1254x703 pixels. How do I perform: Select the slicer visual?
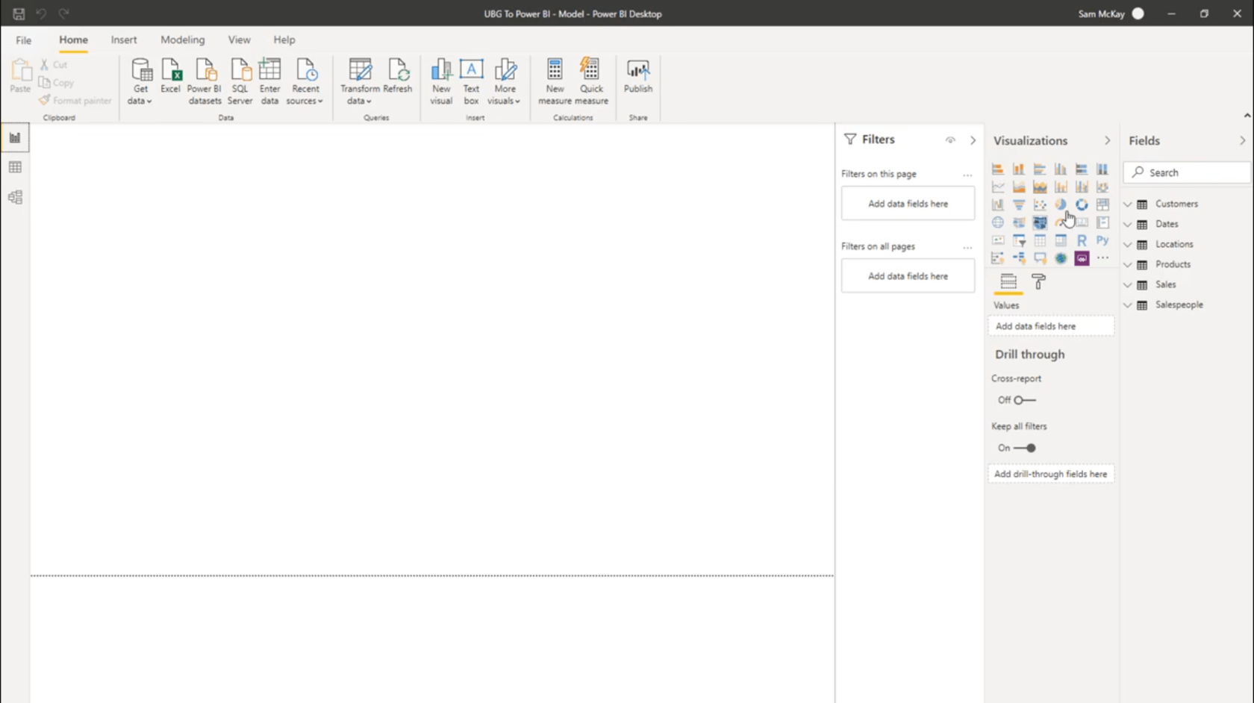(1019, 240)
